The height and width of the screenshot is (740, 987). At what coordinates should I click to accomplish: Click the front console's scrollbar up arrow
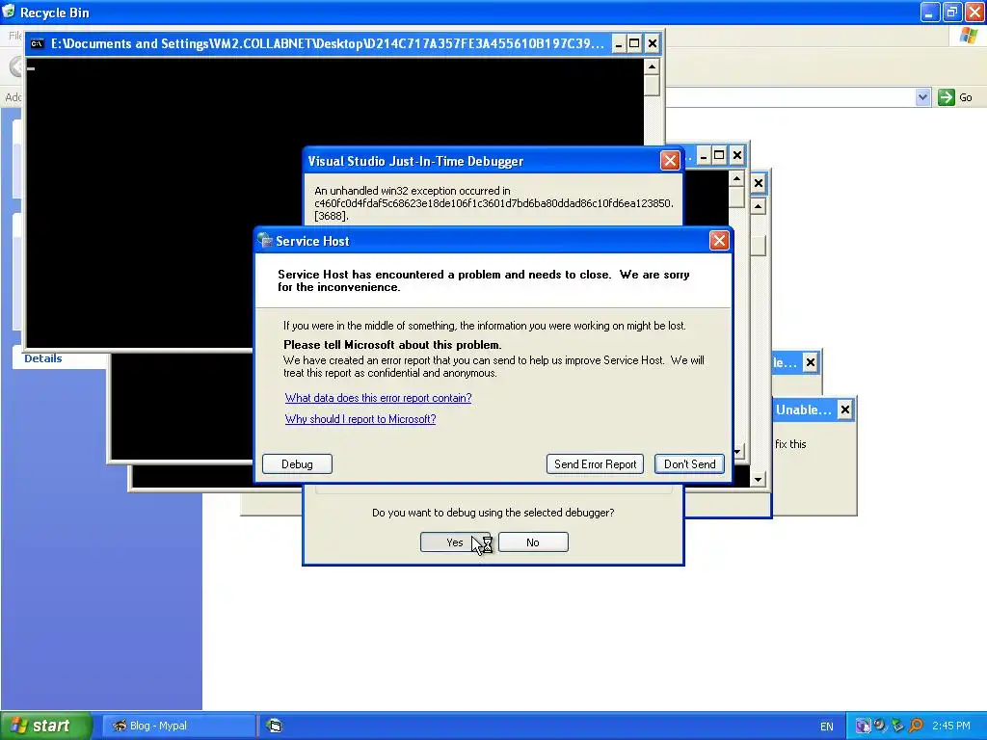click(652, 66)
